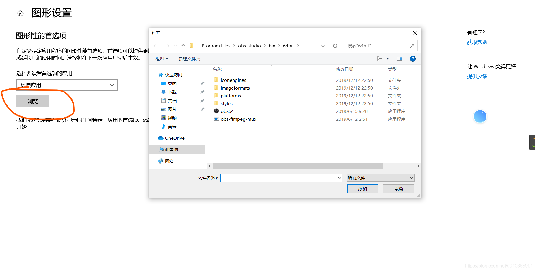
Task: Expand the 经典应用 selection dropdown
Action: pyautogui.click(x=112, y=85)
